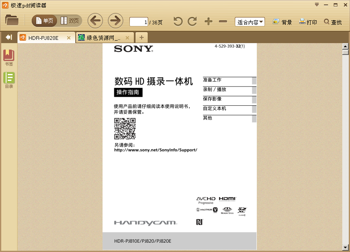Viewport: 350px width, 252px height.
Task: Go to next page with forward arrow
Action: point(116,21)
